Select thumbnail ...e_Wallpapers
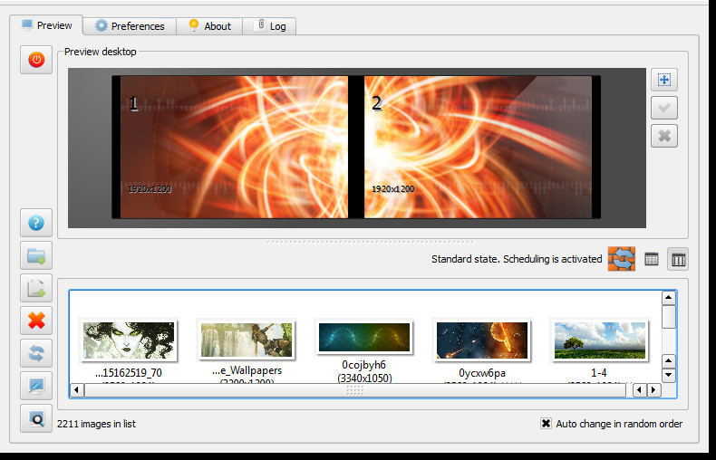This screenshot has width=716, height=460. coord(247,340)
